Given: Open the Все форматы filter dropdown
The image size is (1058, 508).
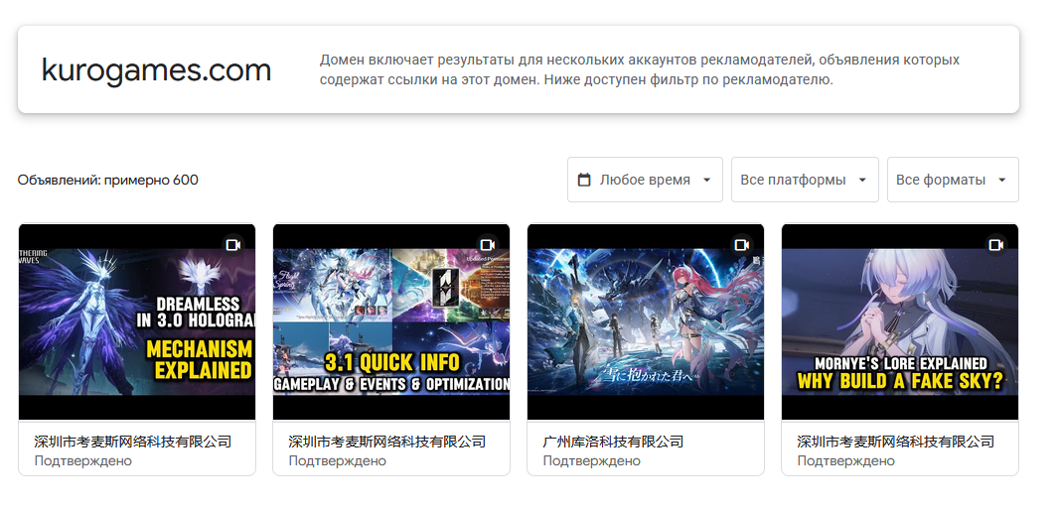Looking at the screenshot, I should pyautogui.click(x=953, y=180).
